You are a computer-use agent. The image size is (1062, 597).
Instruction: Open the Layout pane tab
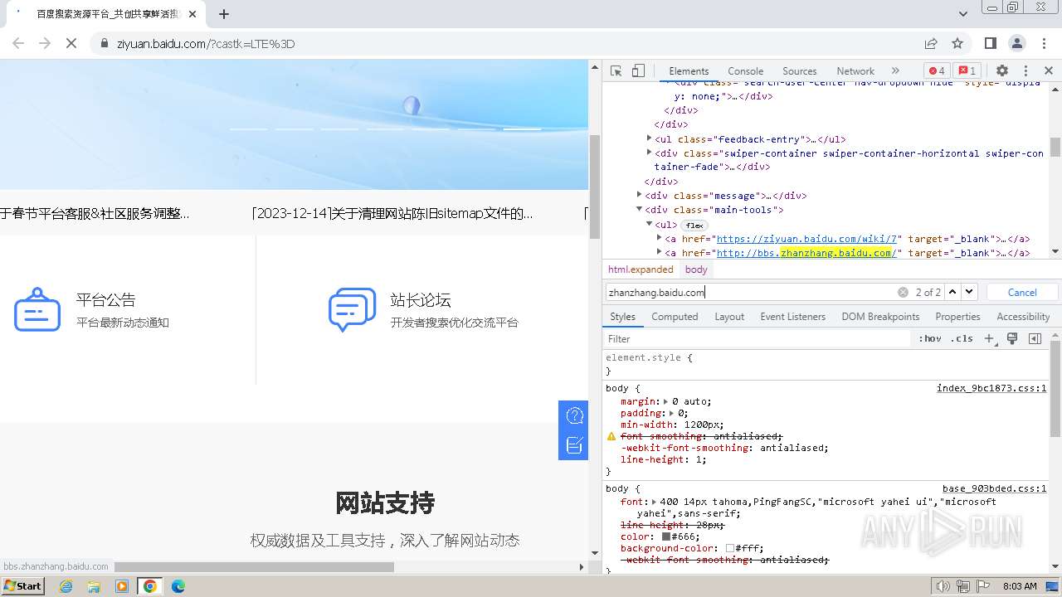(729, 317)
